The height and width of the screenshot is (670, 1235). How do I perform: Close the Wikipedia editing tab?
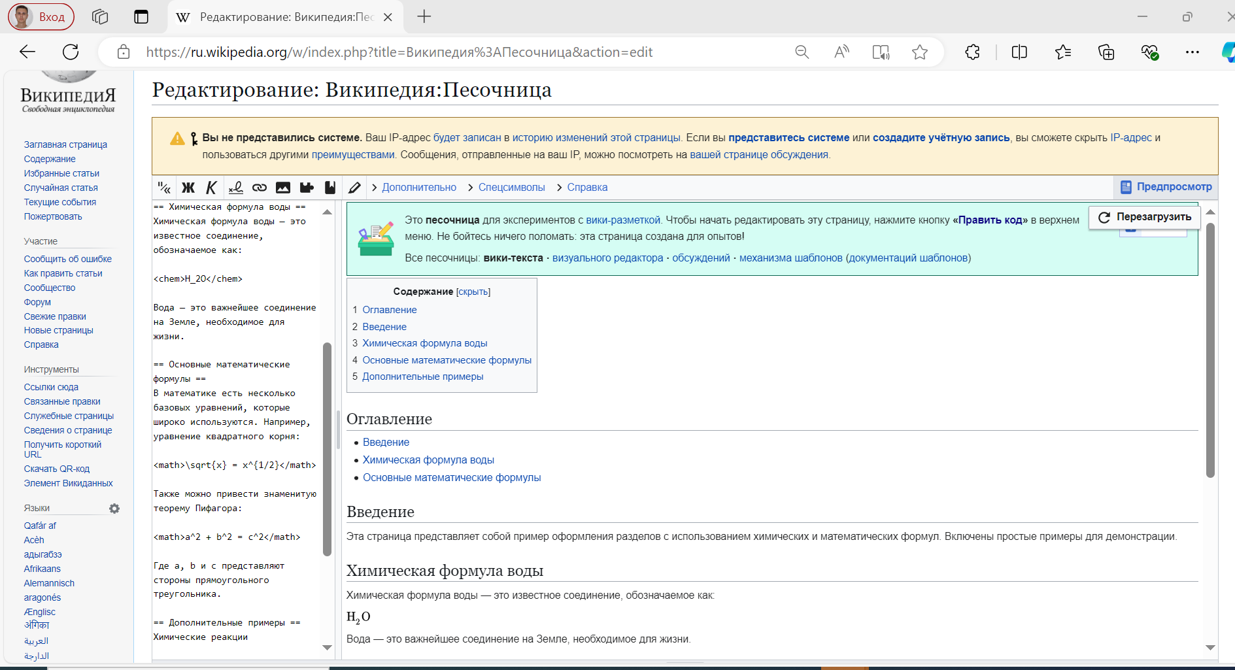[388, 17]
